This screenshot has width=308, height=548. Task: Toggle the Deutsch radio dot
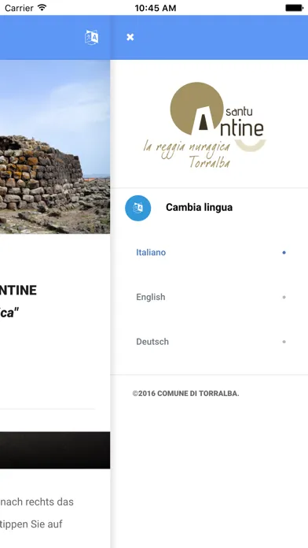[284, 342]
